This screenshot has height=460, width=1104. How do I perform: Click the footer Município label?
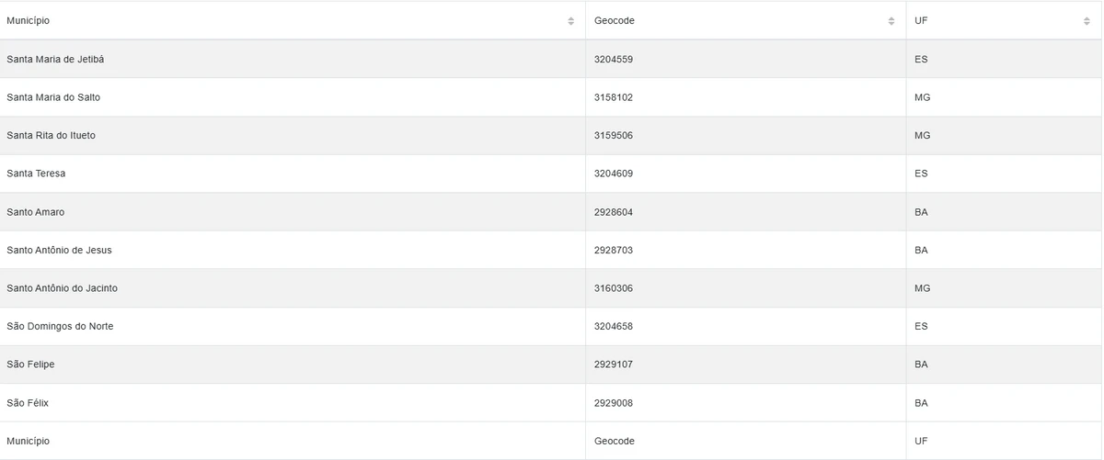tap(29, 441)
